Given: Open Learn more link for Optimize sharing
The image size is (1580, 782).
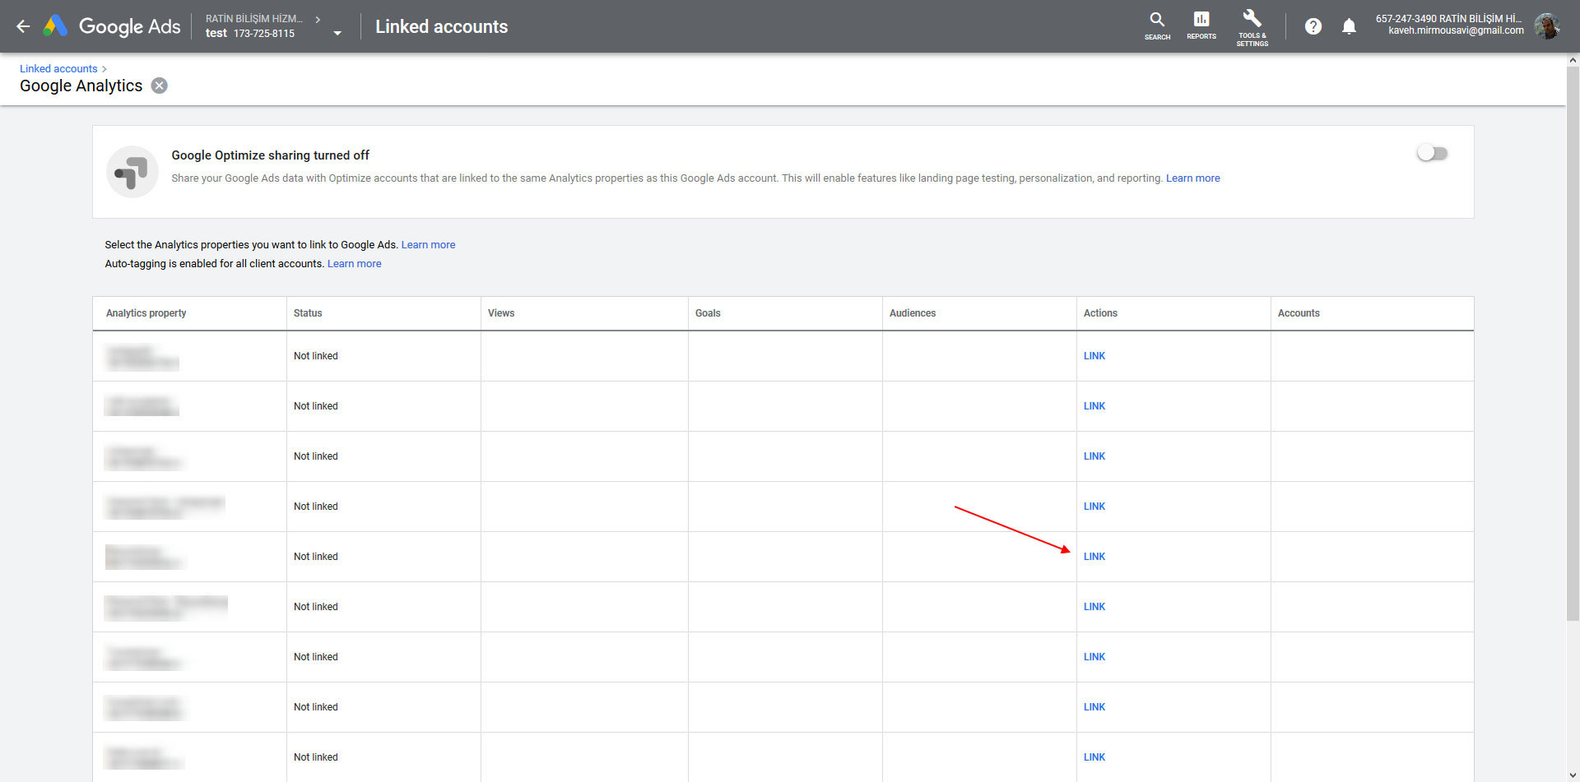Looking at the screenshot, I should (1192, 178).
